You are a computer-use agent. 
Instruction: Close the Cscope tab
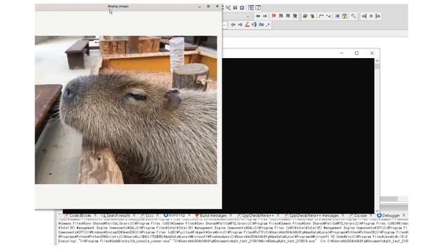[x=371, y=216]
